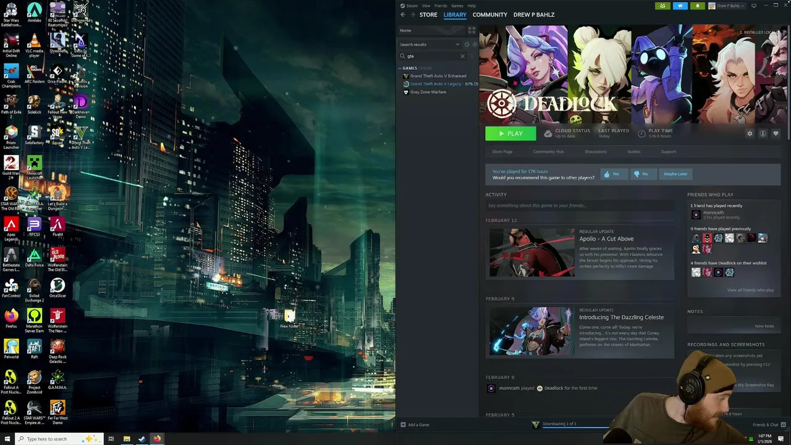791x445 pixels.
Task: Open the Project Zomboid desktop shortcut
Action: click(34, 381)
